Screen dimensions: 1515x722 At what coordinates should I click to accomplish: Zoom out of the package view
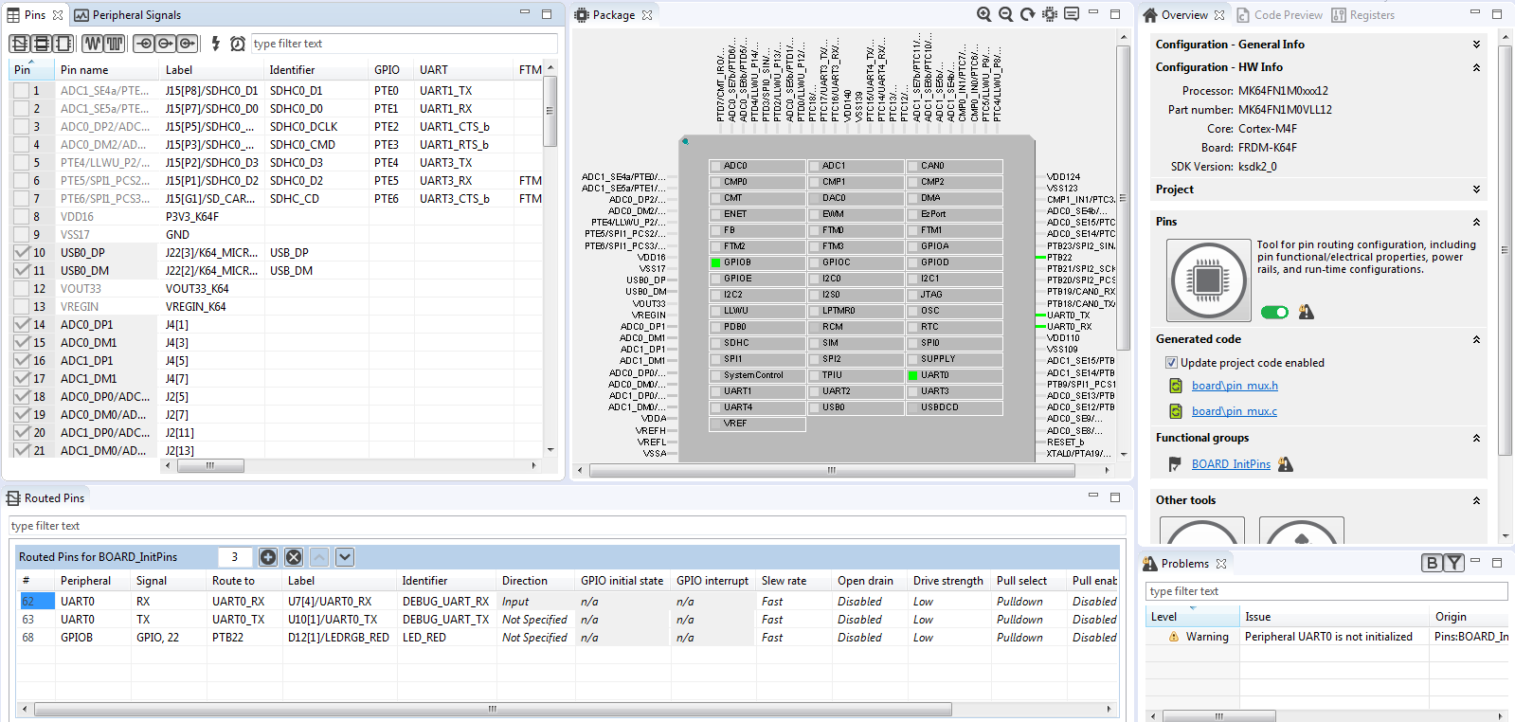coord(1006,14)
